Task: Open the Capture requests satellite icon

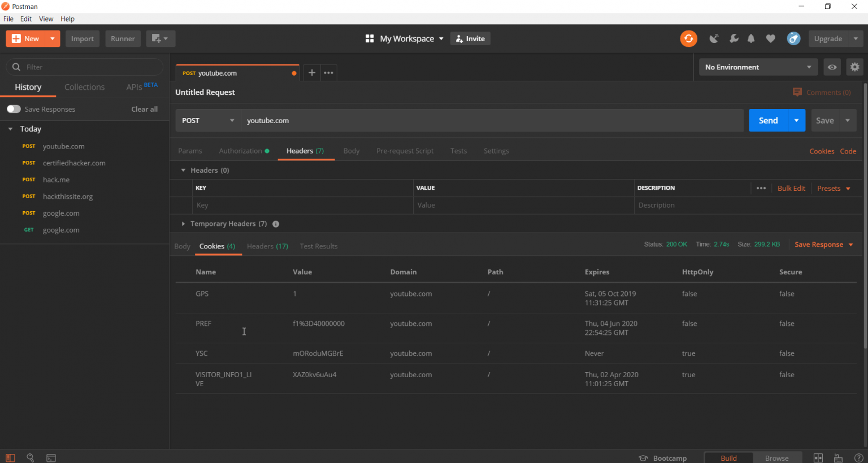Action: (x=714, y=38)
